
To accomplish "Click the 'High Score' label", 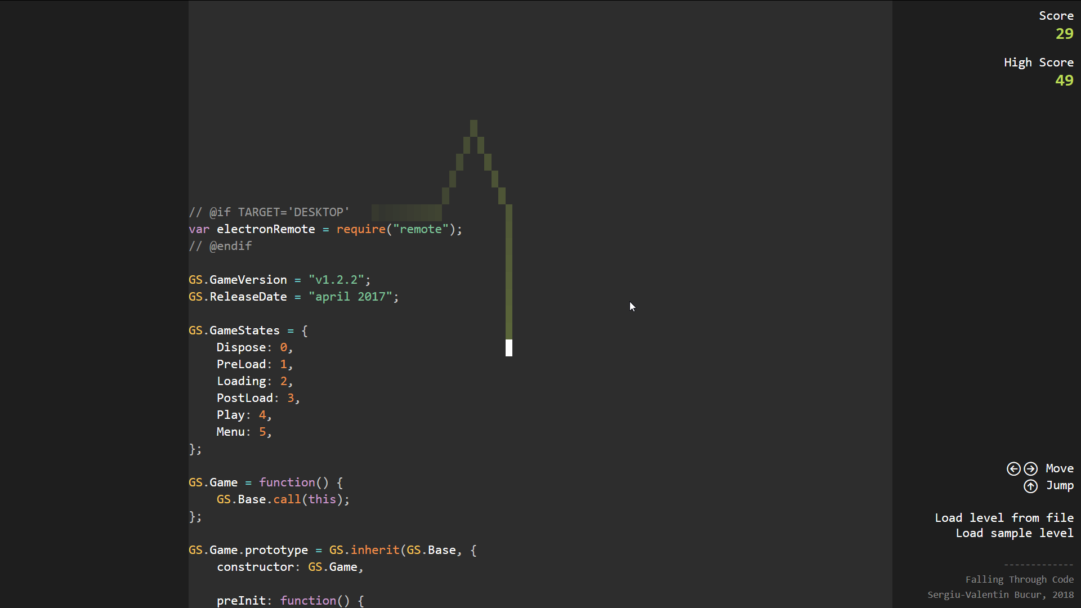I will point(1038,62).
